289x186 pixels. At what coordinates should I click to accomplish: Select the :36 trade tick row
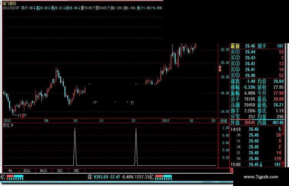click(x=256, y=135)
